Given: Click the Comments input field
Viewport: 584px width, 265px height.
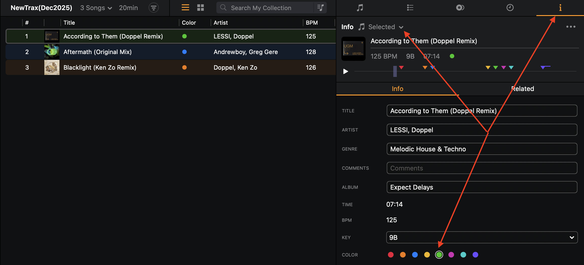Looking at the screenshot, I should click(x=481, y=168).
